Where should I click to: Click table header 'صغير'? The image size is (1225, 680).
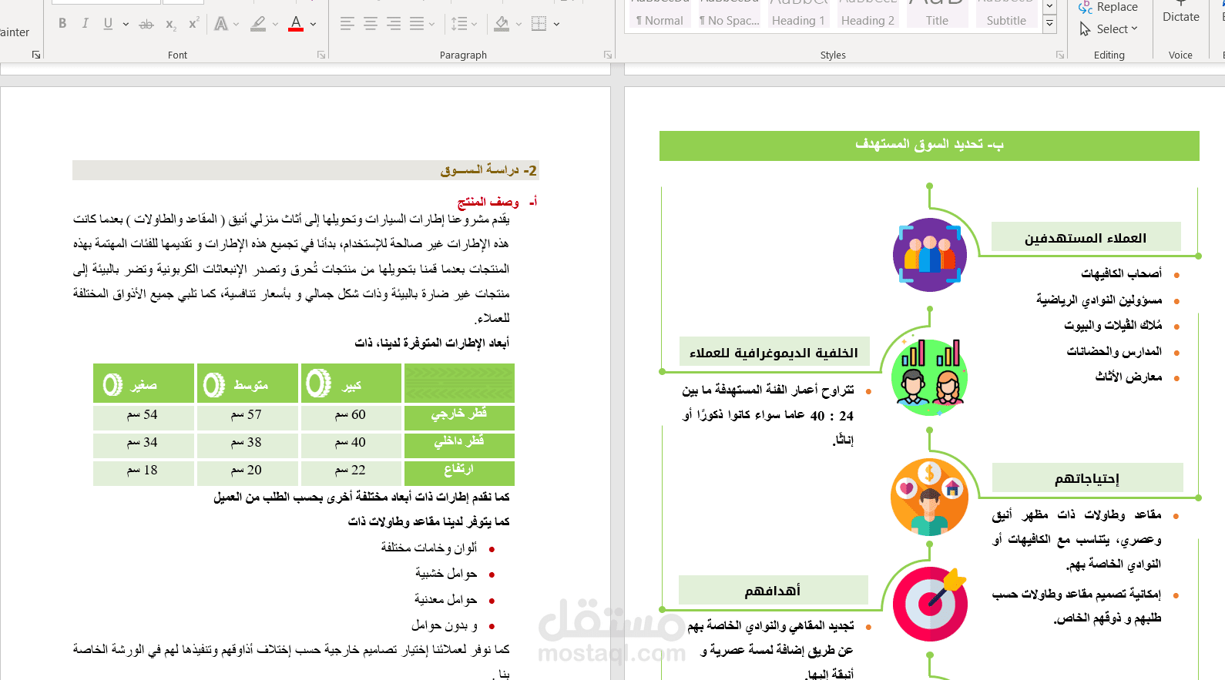tap(143, 385)
